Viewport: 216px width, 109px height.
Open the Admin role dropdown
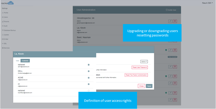coord(144,62)
